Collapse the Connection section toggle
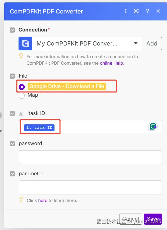This screenshot has height=230, width=167. click(x=12, y=30)
